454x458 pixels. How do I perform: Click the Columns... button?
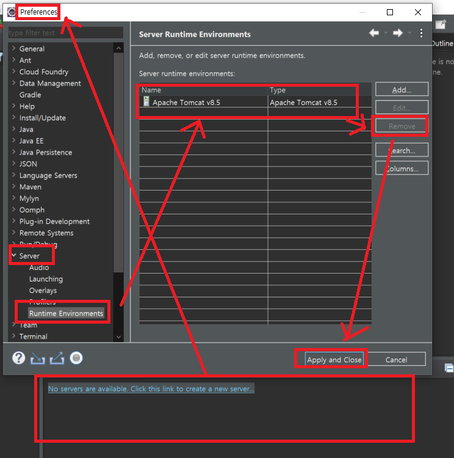[x=402, y=169]
